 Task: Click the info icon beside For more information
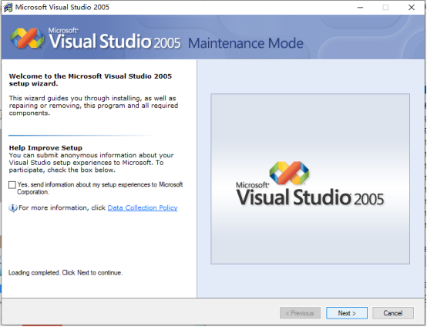tap(13, 208)
